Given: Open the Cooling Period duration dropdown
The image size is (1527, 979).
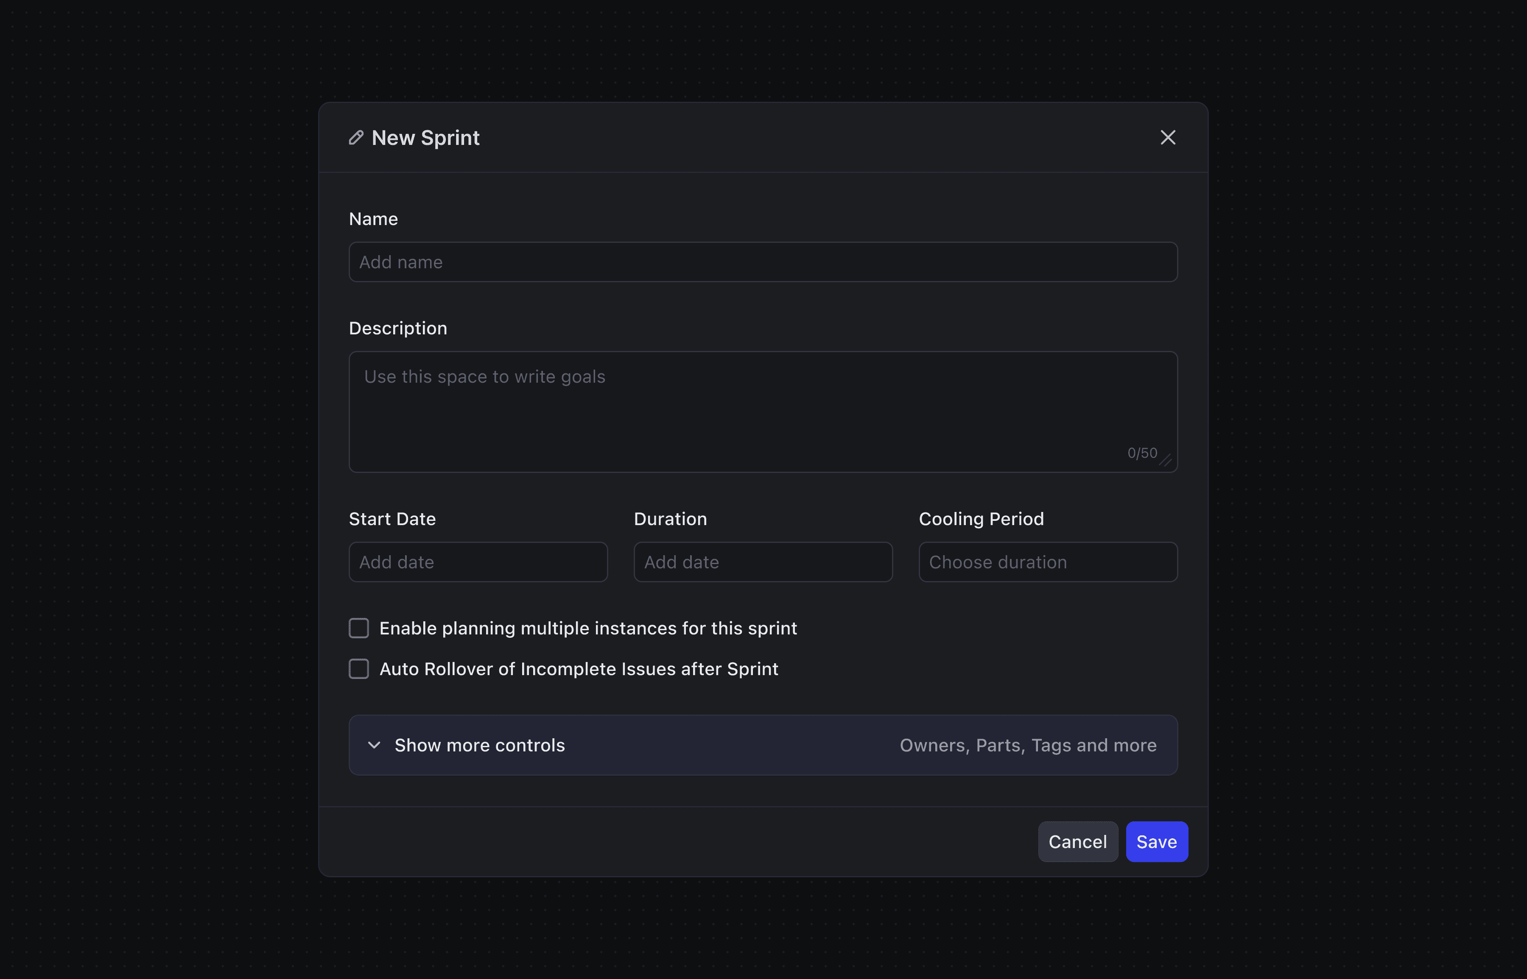Looking at the screenshot, I should click(1048, 562).
